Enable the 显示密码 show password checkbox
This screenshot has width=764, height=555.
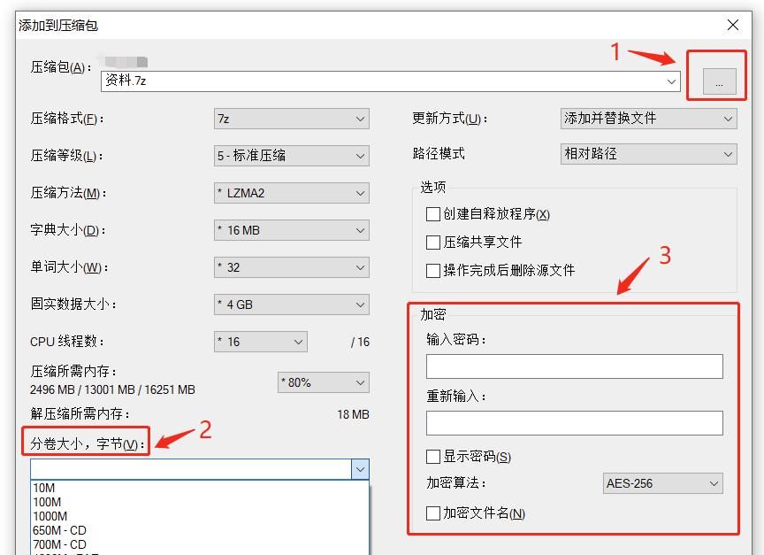click(432, 457)
